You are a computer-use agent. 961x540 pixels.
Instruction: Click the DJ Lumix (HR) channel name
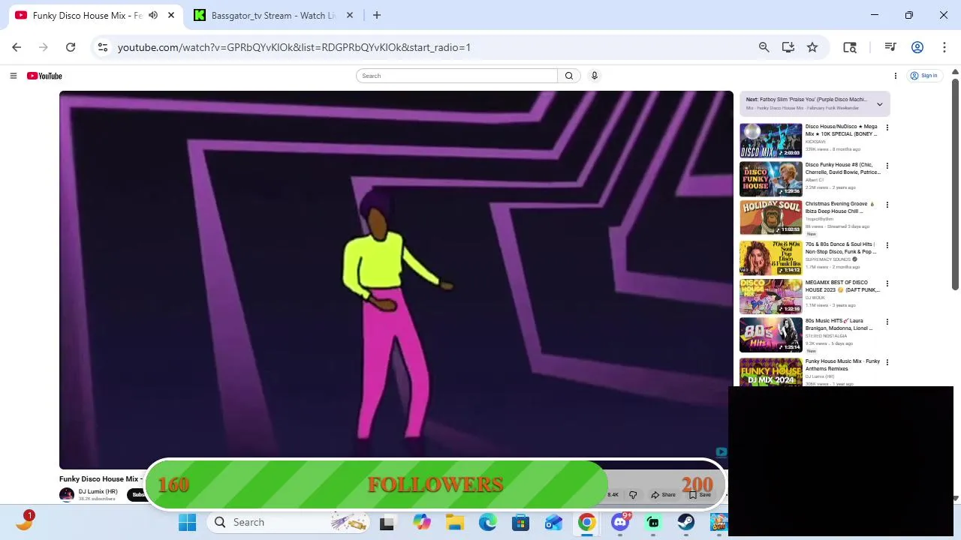tap(98, 491)
